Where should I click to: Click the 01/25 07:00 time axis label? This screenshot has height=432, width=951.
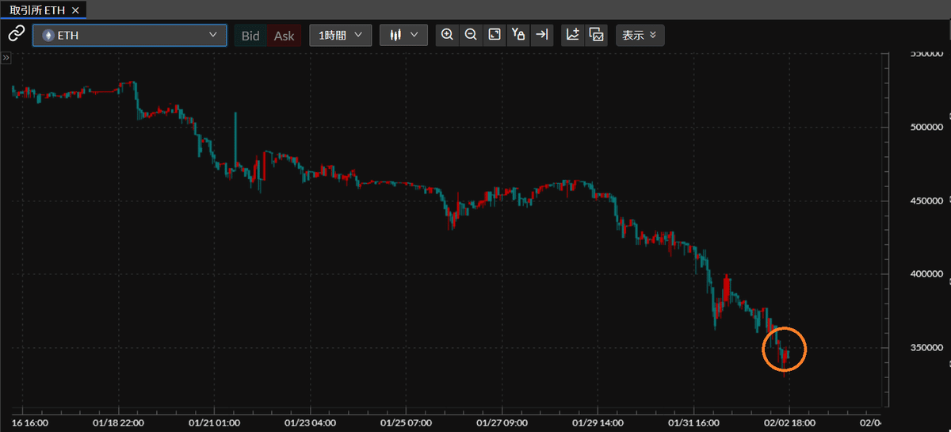tap(406, 422)
